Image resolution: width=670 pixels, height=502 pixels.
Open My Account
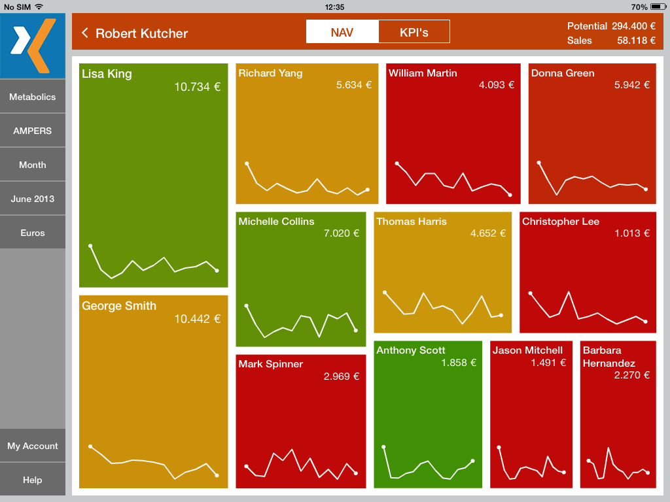pos(33,446)
